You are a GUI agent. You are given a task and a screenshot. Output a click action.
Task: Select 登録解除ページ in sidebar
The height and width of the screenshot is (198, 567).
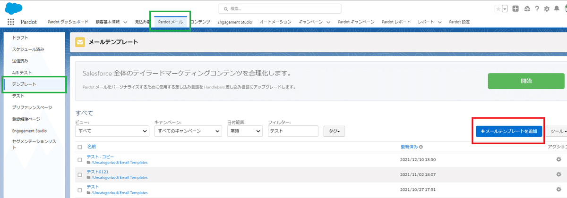pos(26,119)
